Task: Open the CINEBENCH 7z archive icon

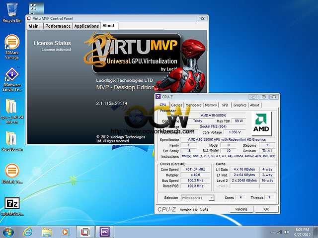Action: [x=12, y=206]
